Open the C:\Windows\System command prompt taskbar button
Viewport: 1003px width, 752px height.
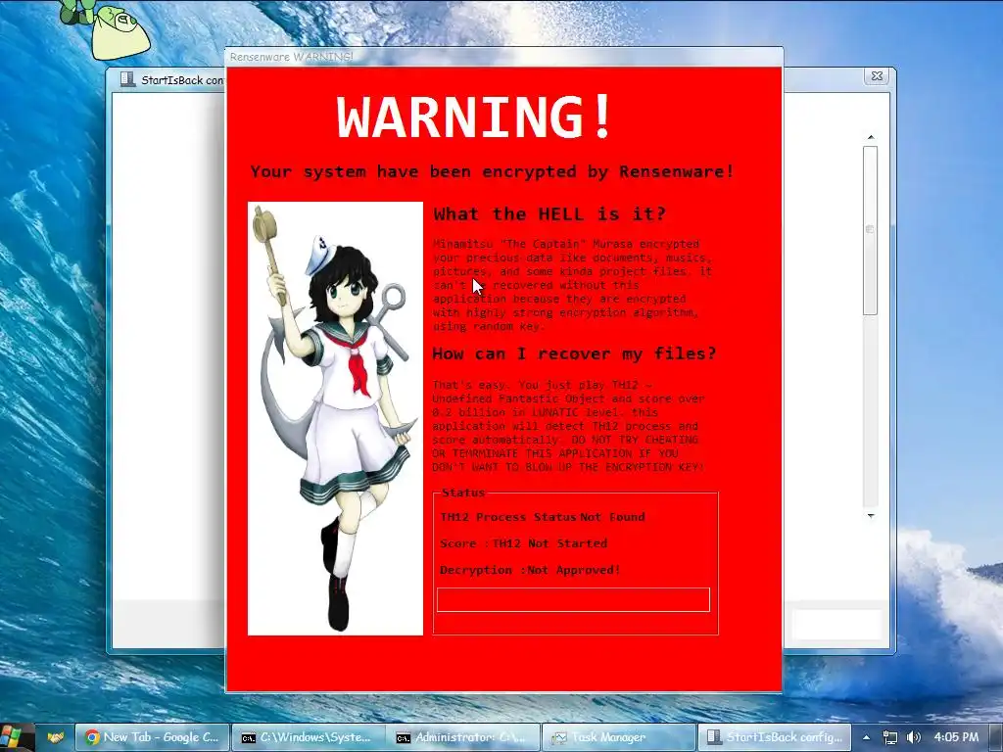click(x=308, y=737)
